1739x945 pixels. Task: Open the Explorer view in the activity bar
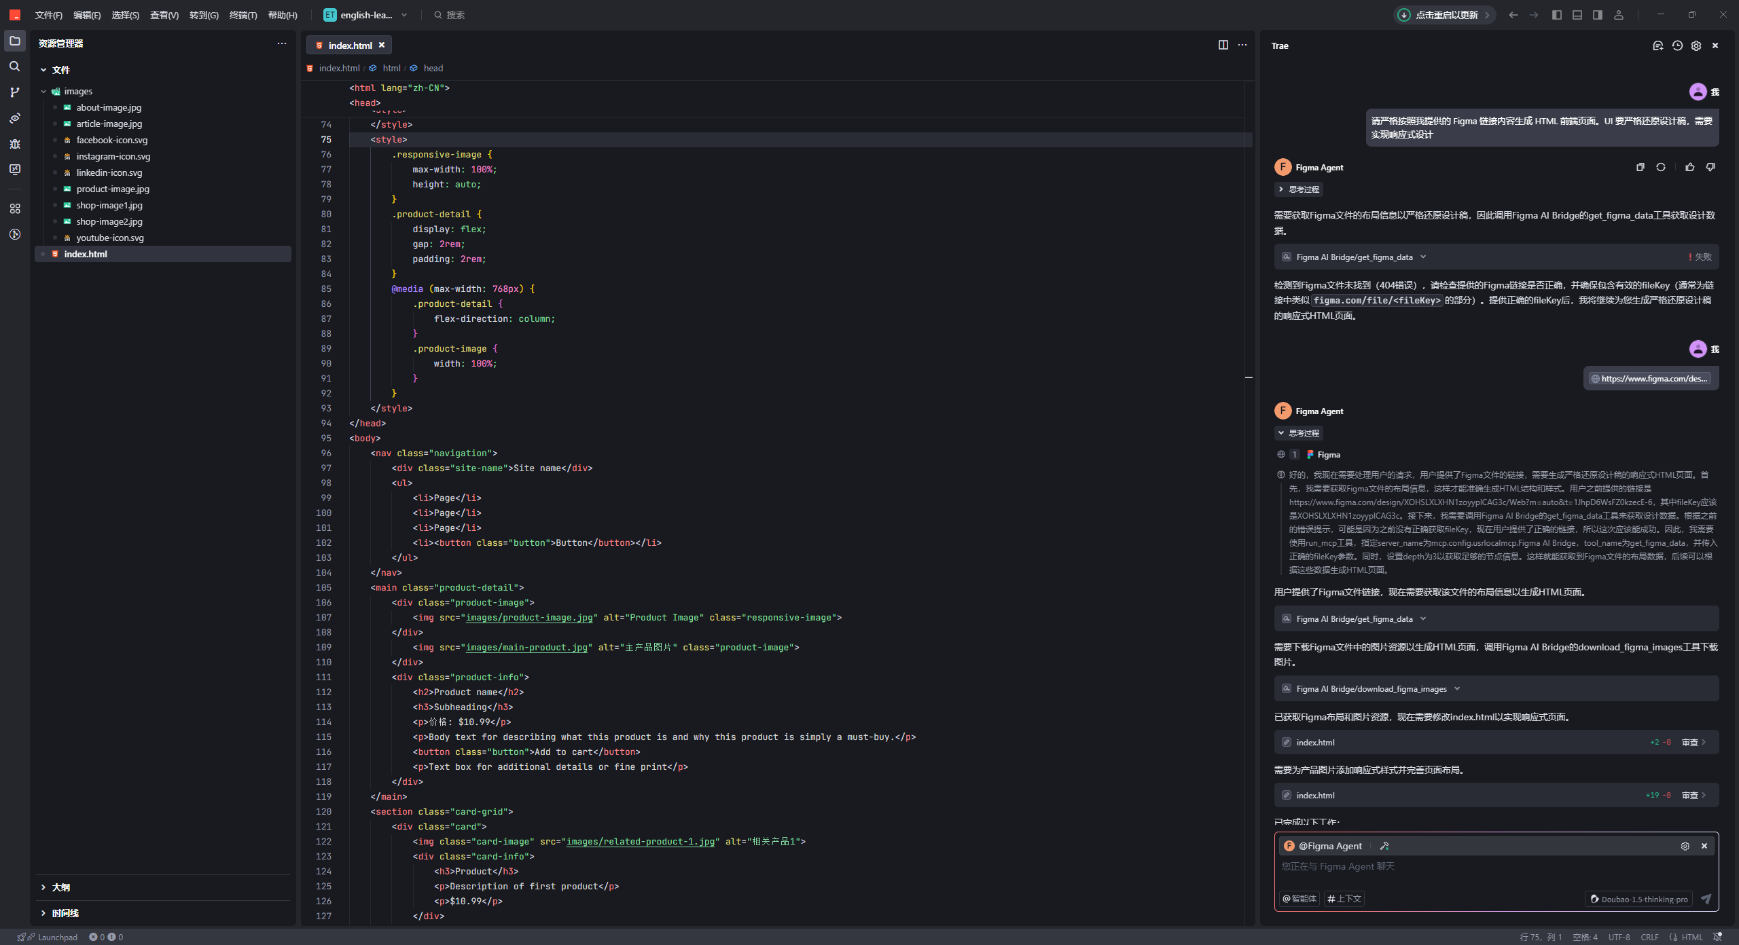point(15,41)
